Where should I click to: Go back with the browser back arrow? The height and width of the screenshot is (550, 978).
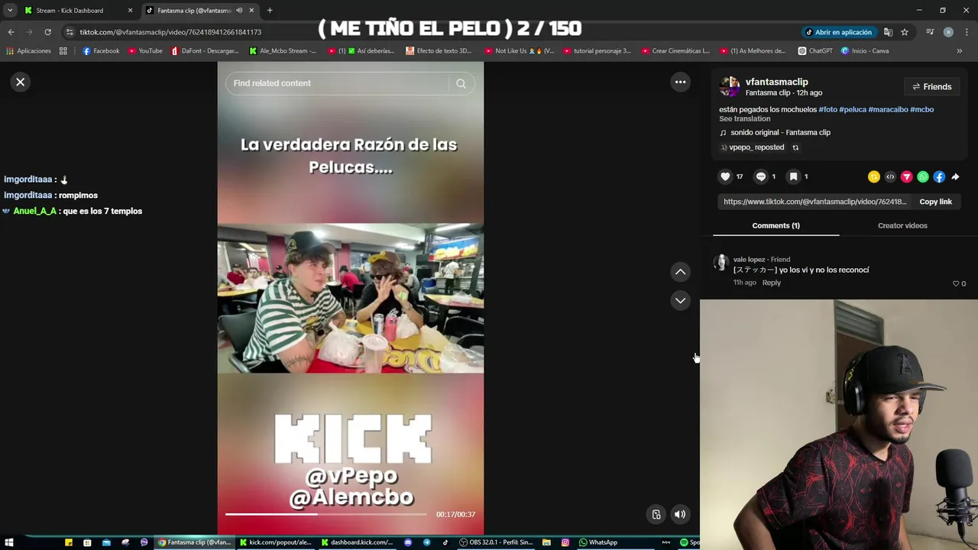[11, 32]
